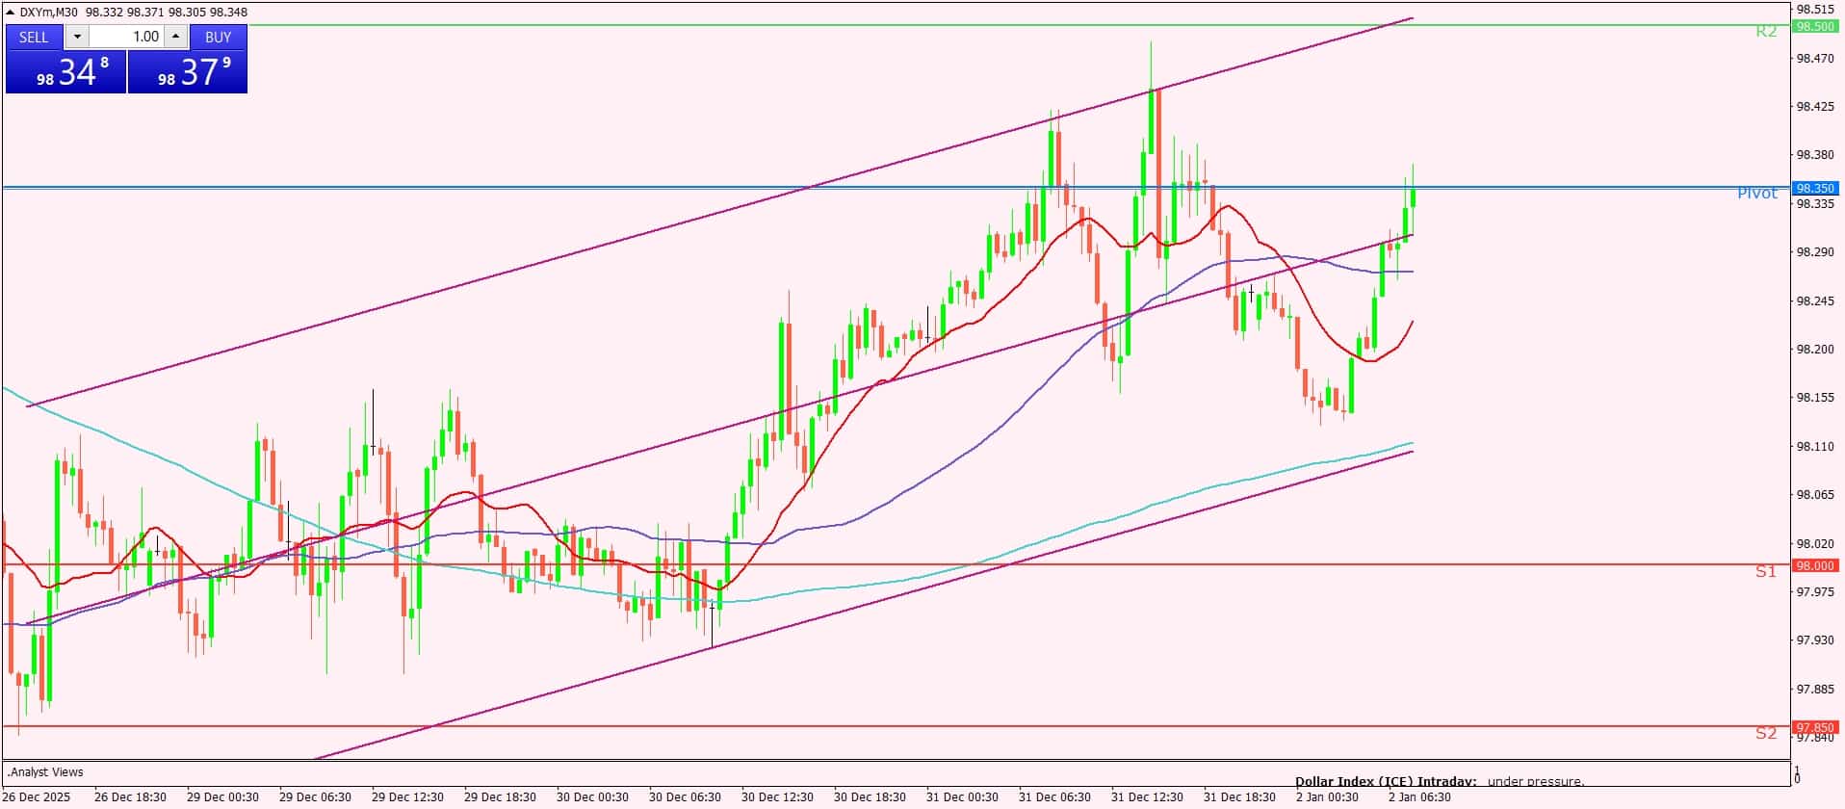The image size is (1845, 809).
Task: Click the 29 Dec 06:30 time label
Action: point(315,796)
